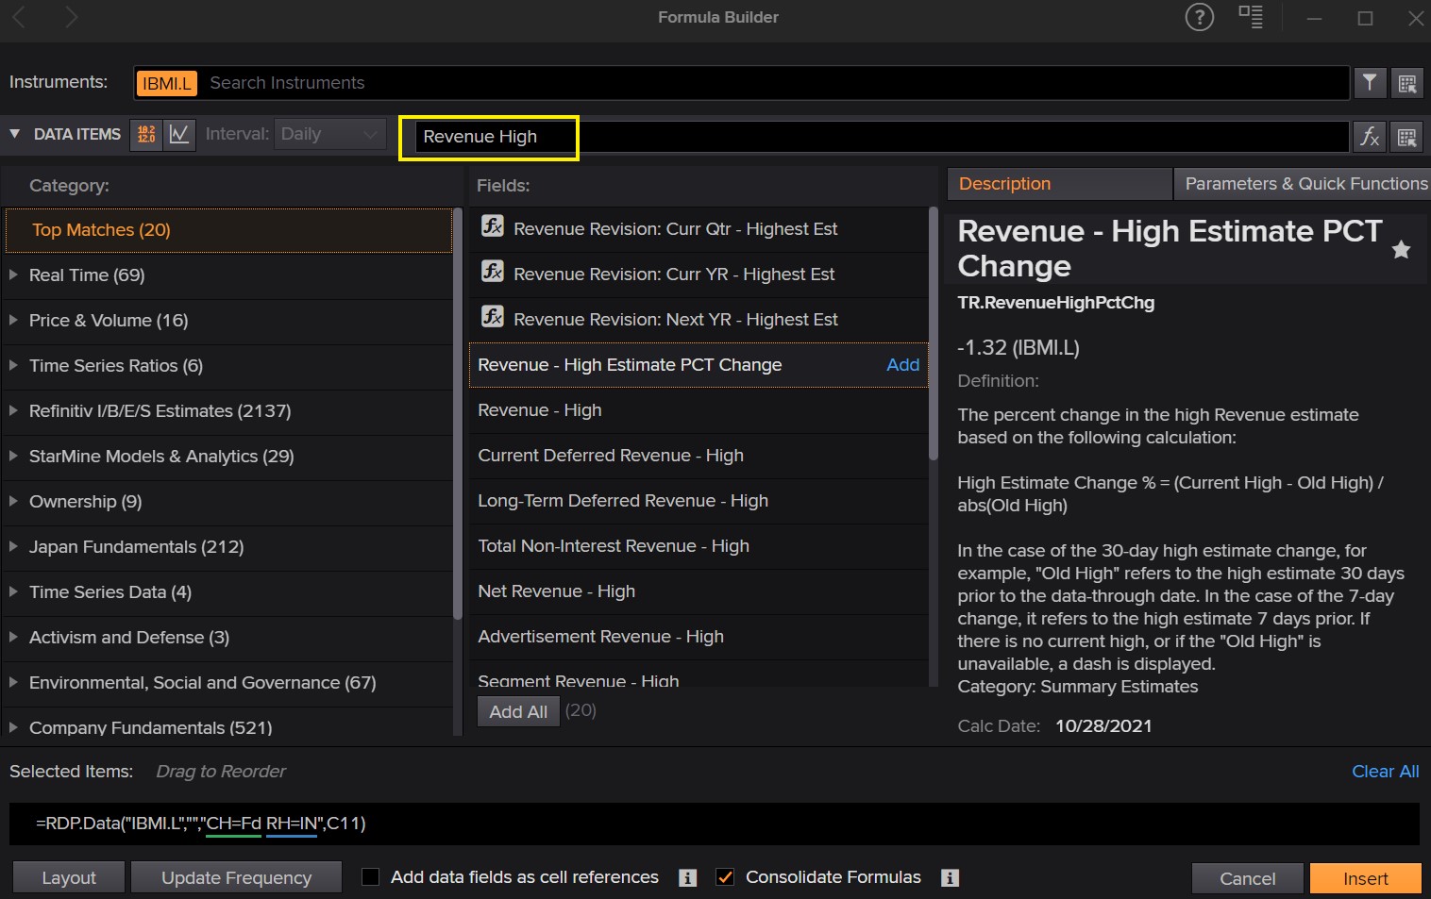Select Revenue Revision: Curr Qtr - Highest Est
This screenshot has width=1431, height=899.
(x=699, y=229)
